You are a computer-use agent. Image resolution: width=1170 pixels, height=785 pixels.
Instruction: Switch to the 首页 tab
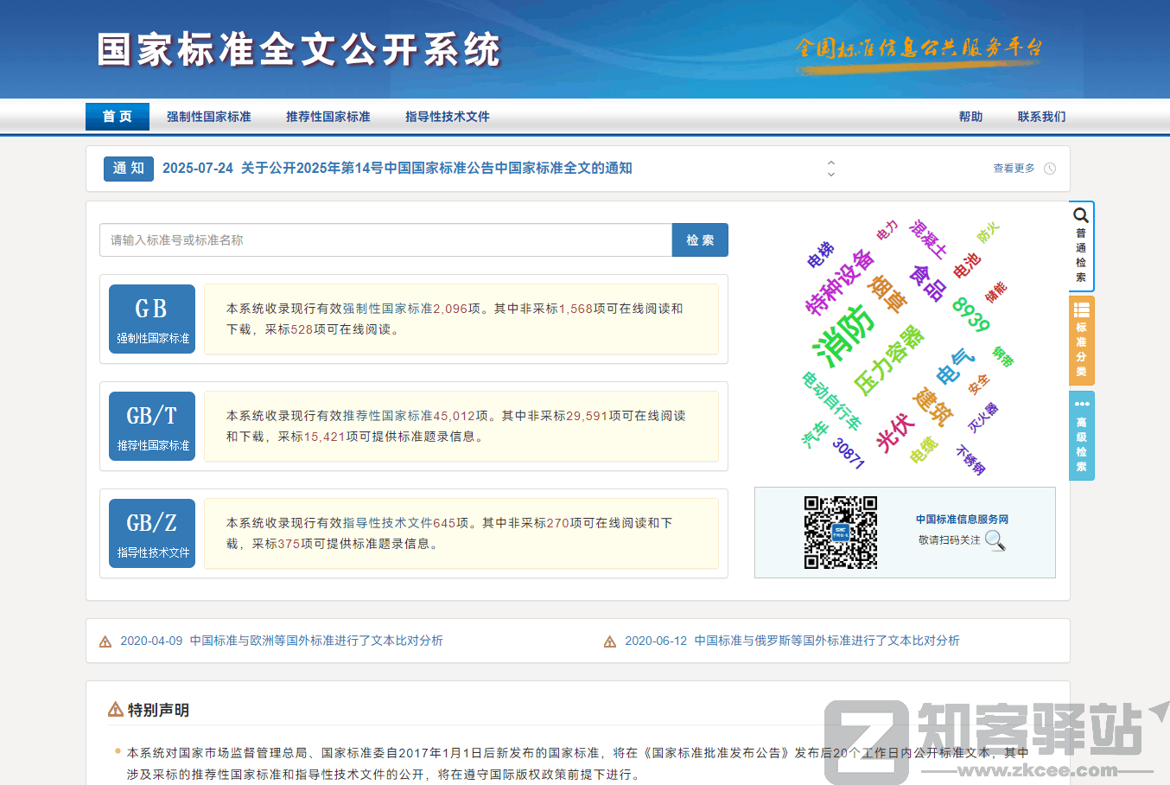coord(117,116)
